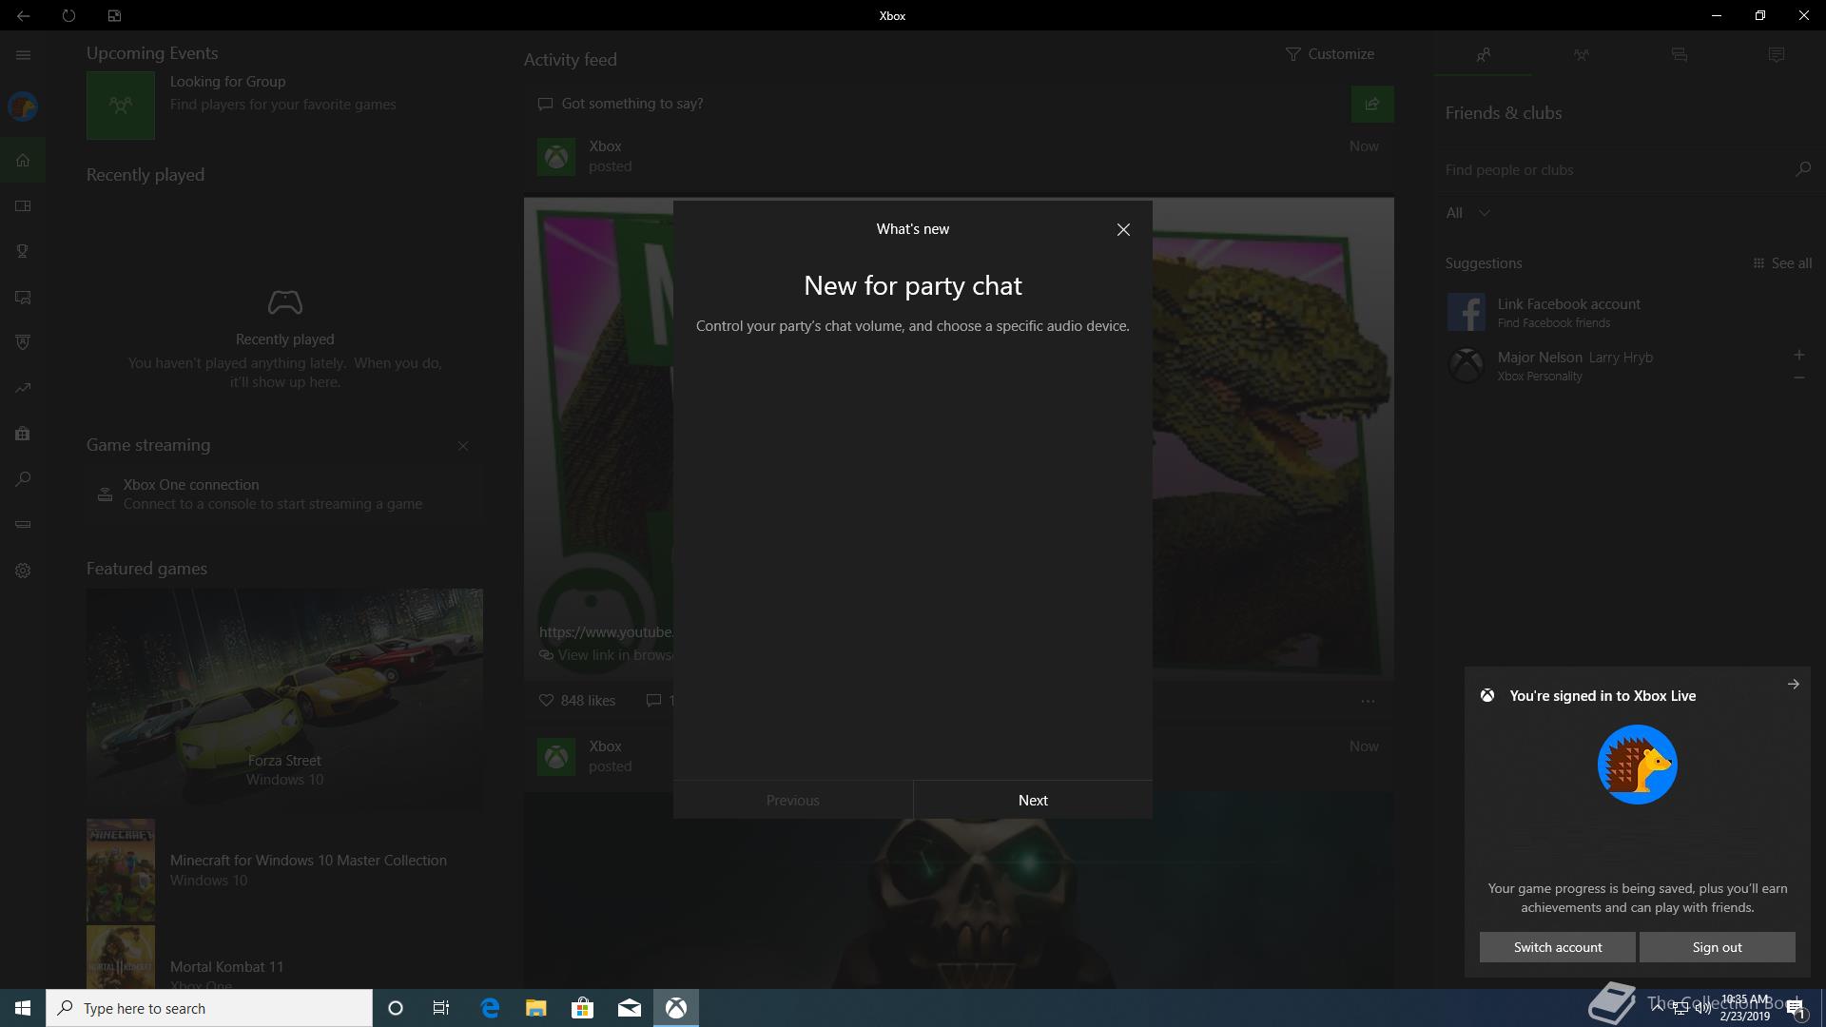Click Switch account in notification
The width and height of the screenshot is (1826, 1027).
[1558, 947]
